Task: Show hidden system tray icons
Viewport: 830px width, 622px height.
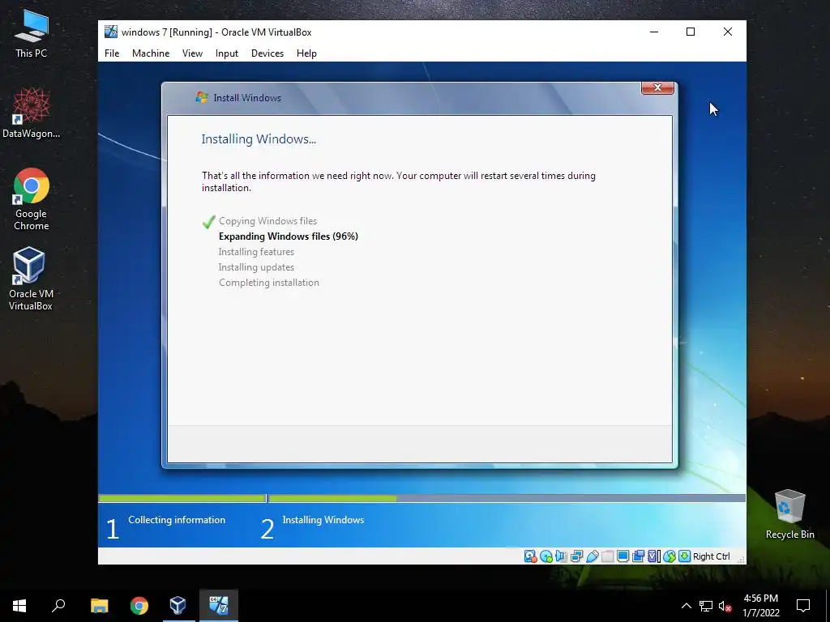Action: tap(686, 606)
